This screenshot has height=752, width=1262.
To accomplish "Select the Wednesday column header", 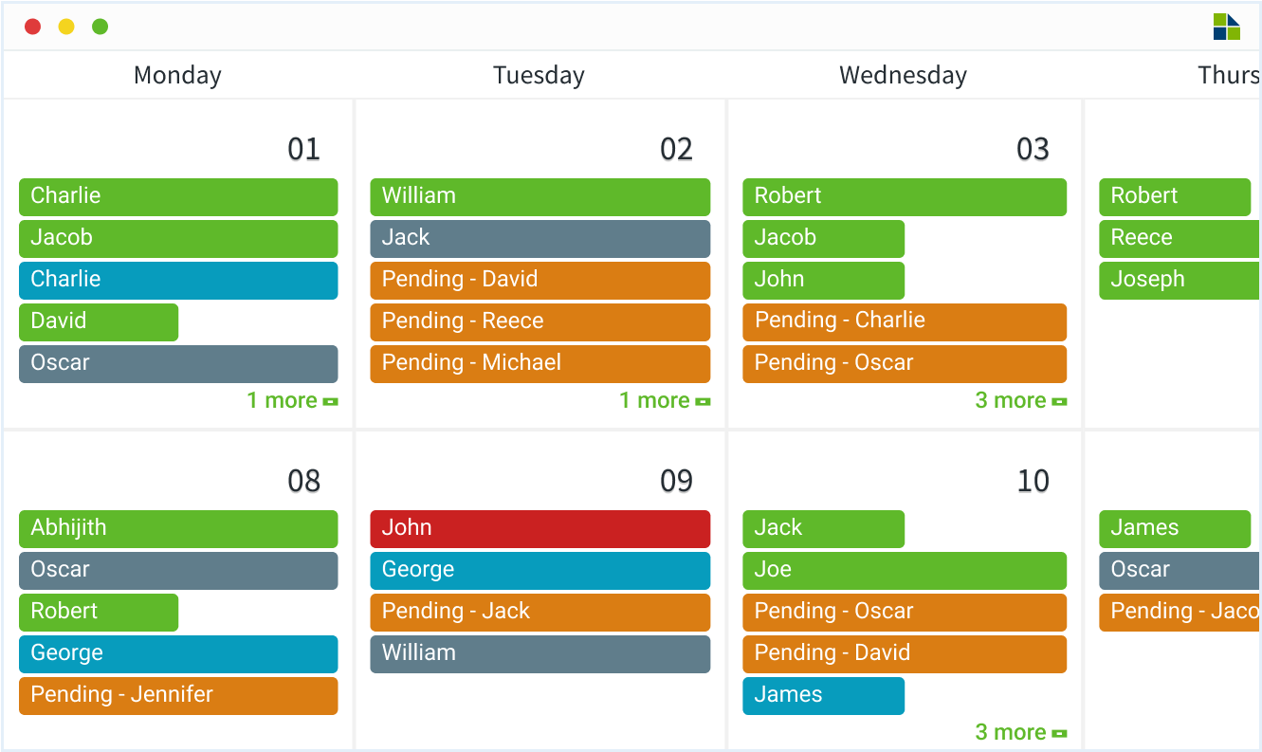I will point(903,75).
